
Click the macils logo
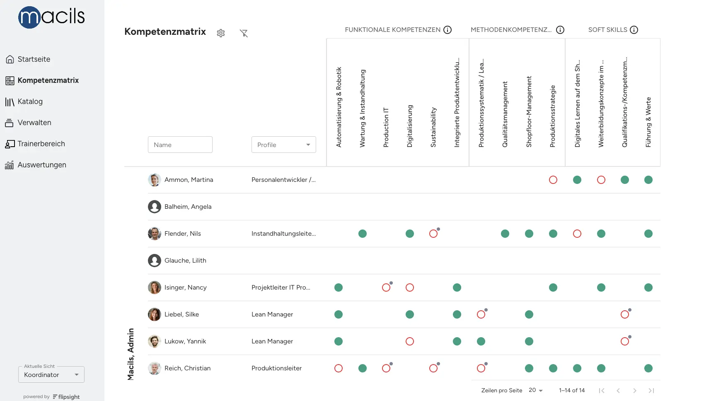51,17
